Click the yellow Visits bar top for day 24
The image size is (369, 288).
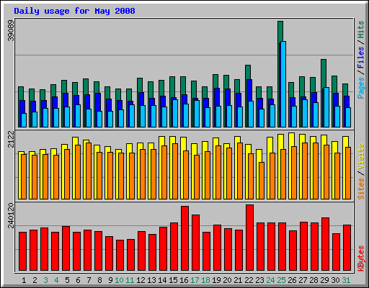pos(270,145)
